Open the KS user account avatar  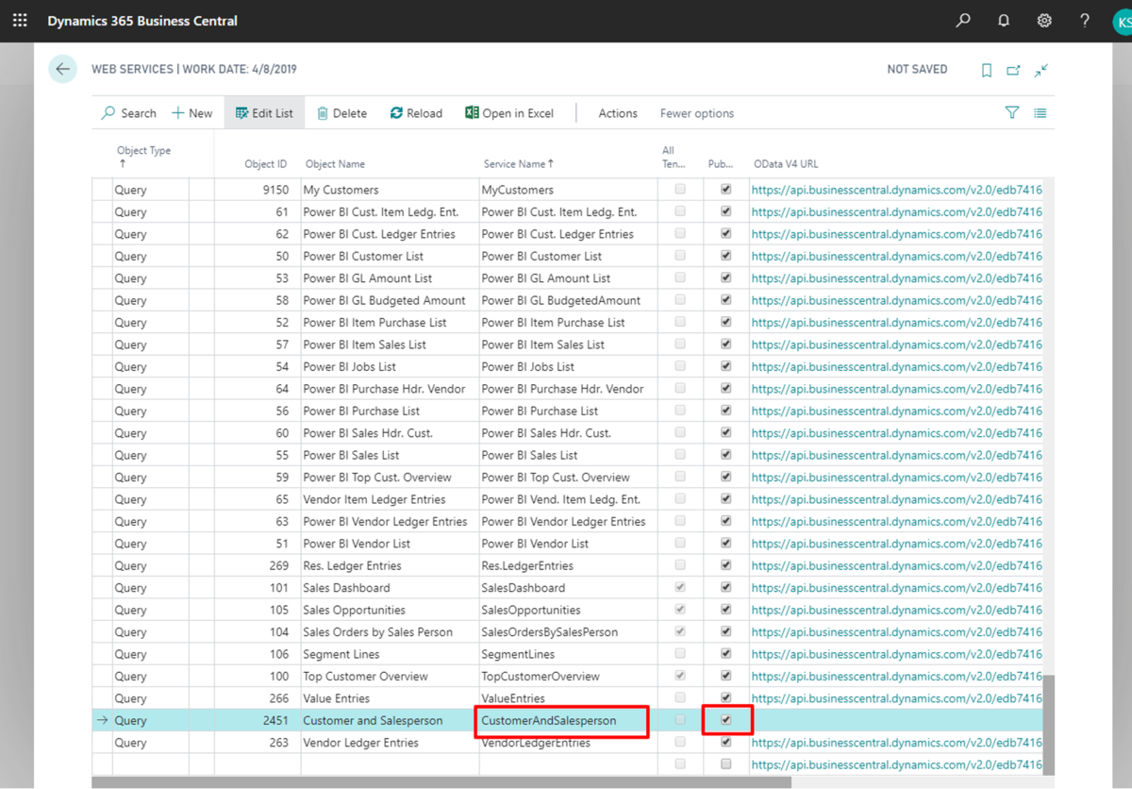[1122, 21]
